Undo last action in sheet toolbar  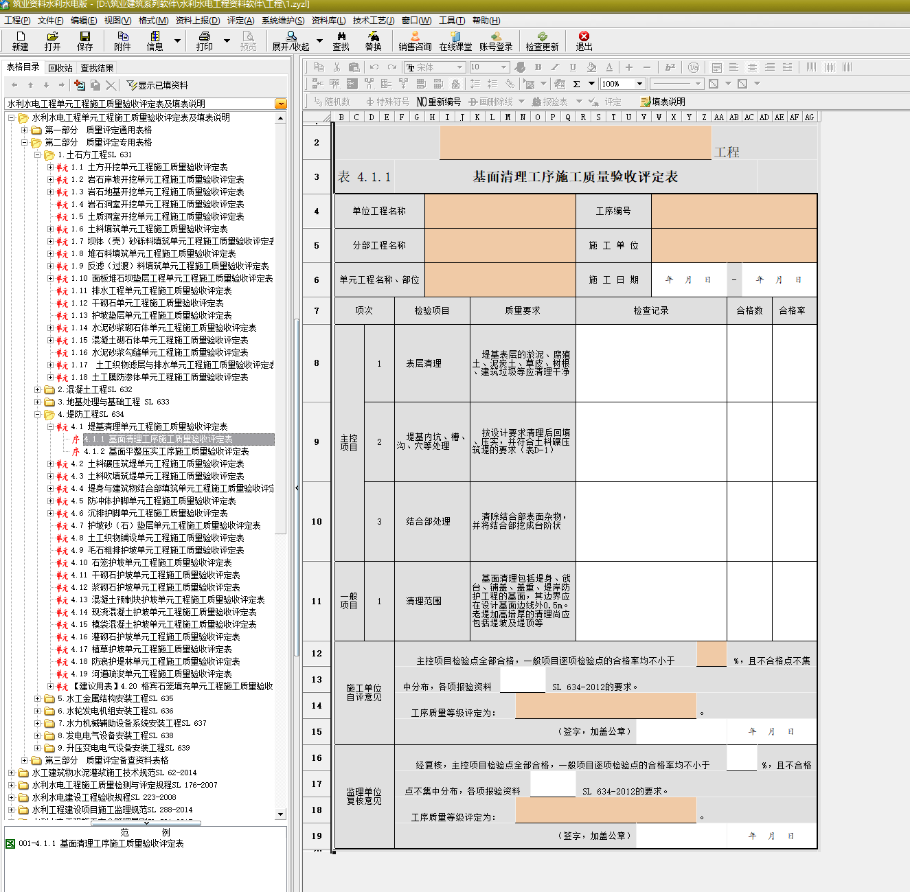click(x=374, y=67)
